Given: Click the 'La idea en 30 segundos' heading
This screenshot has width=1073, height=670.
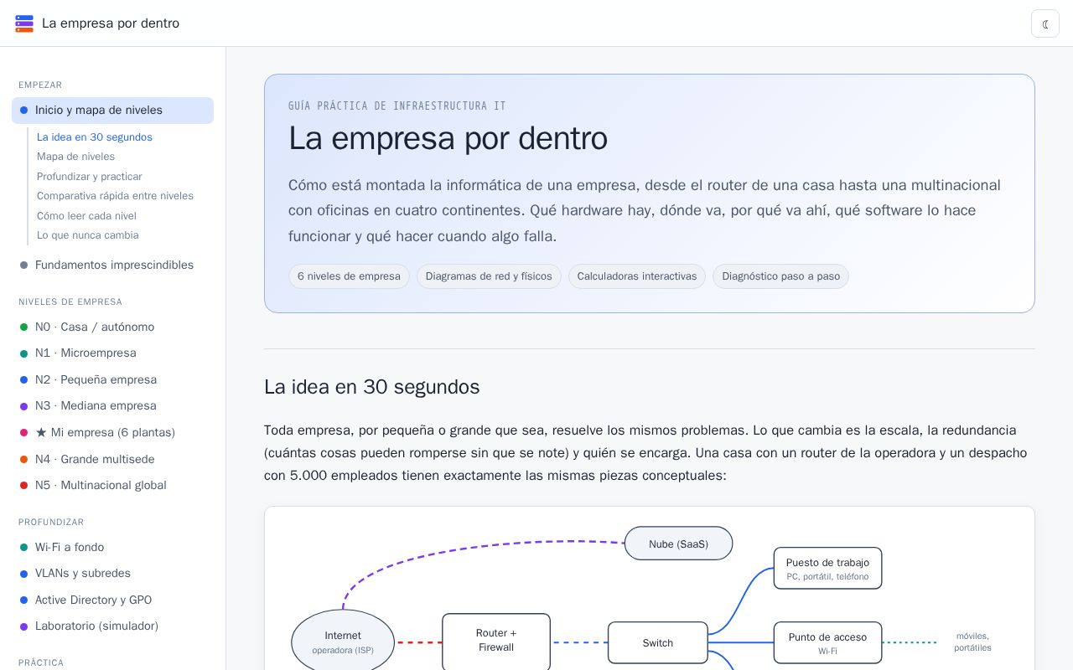Looking at the screenshot, I should click(371, 387).
